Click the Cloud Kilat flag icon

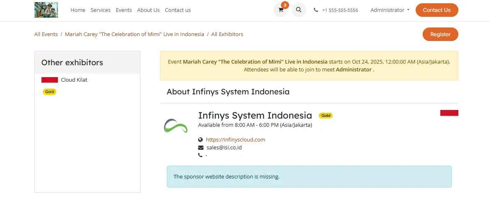click(x=49, y=80)
